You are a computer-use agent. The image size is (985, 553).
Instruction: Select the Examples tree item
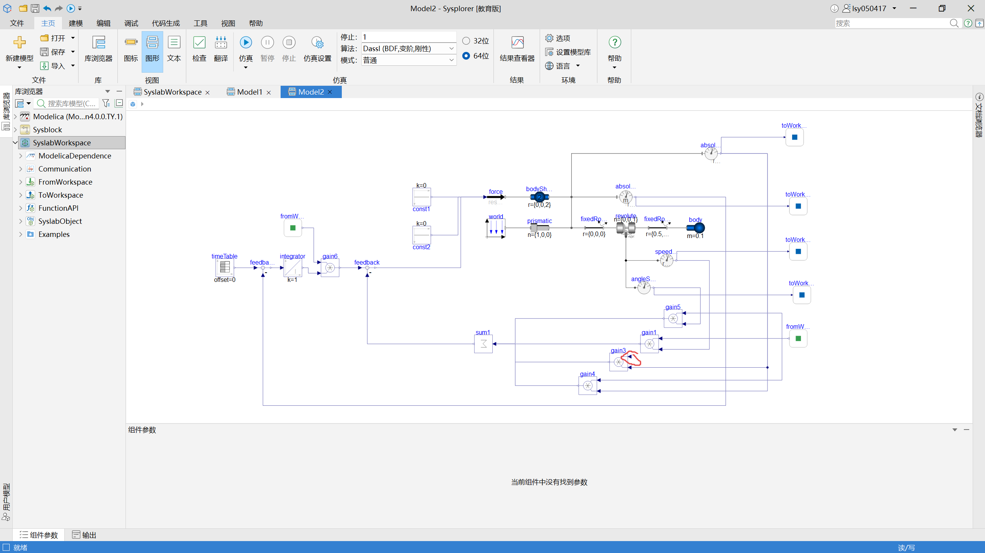click(54, 234)
